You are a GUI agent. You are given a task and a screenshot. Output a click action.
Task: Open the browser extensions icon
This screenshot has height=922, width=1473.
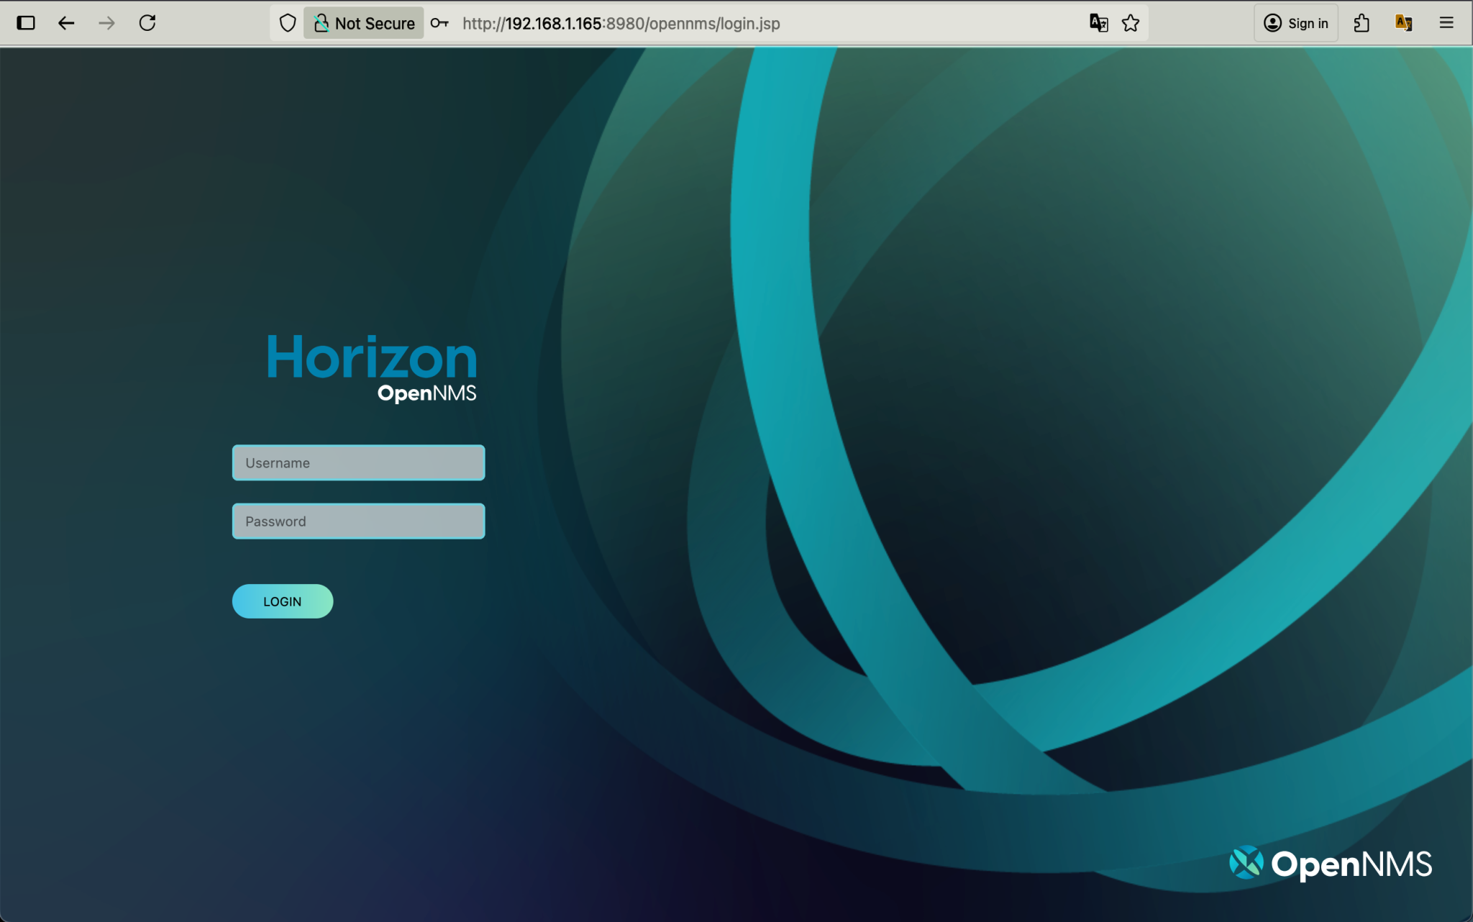click(x=1360, y=22)
